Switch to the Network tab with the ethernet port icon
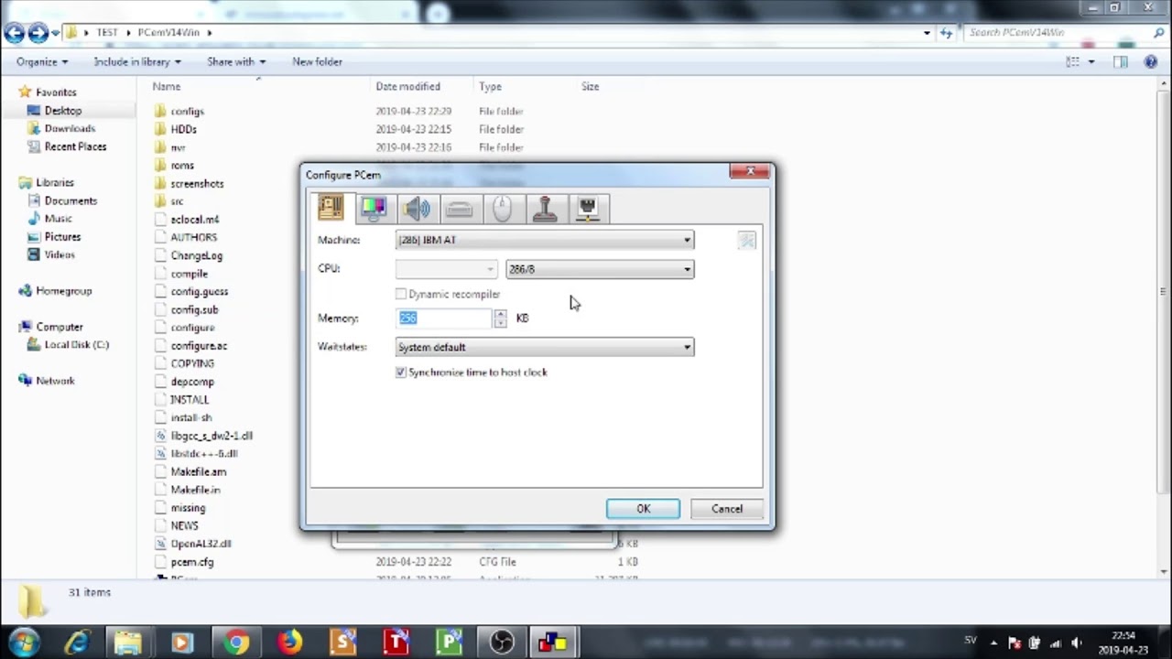Image resolution: width=1172 pixels, height=659 pixels. click(589, 208)
